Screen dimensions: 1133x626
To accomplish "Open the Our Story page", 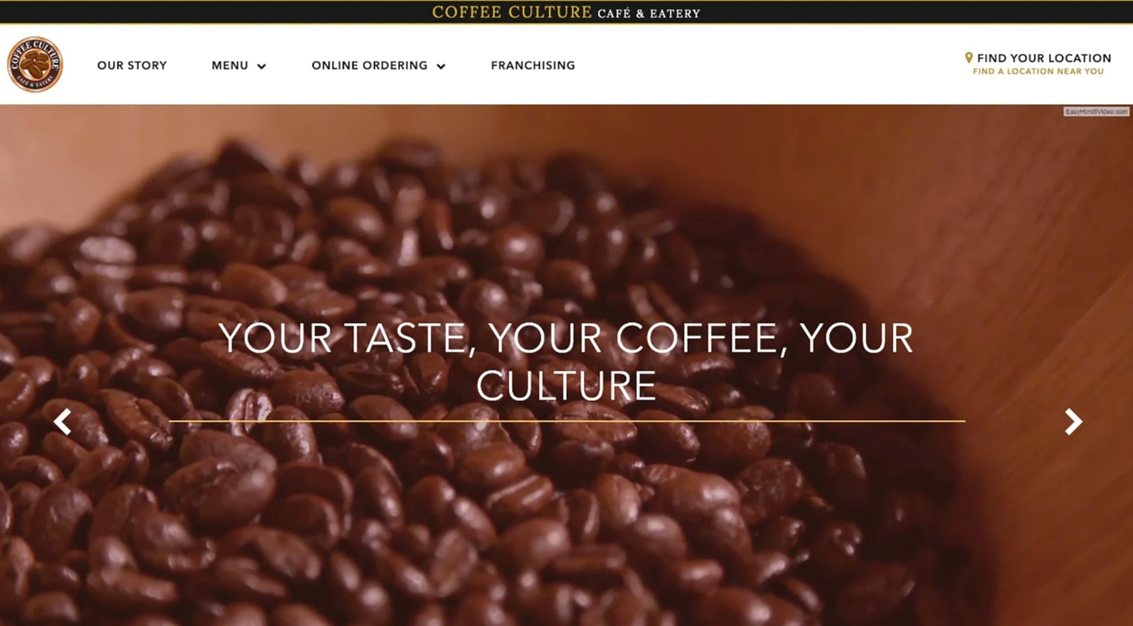I will pos(132,65).
